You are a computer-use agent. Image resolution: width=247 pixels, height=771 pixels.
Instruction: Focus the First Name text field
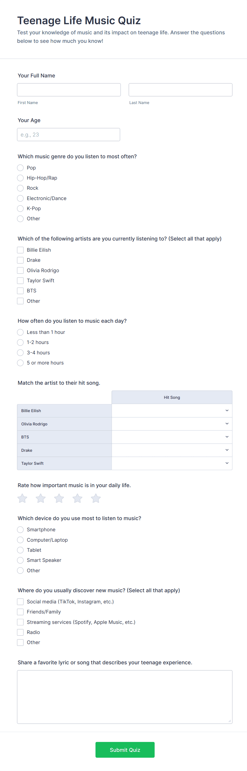click(69, 90)
